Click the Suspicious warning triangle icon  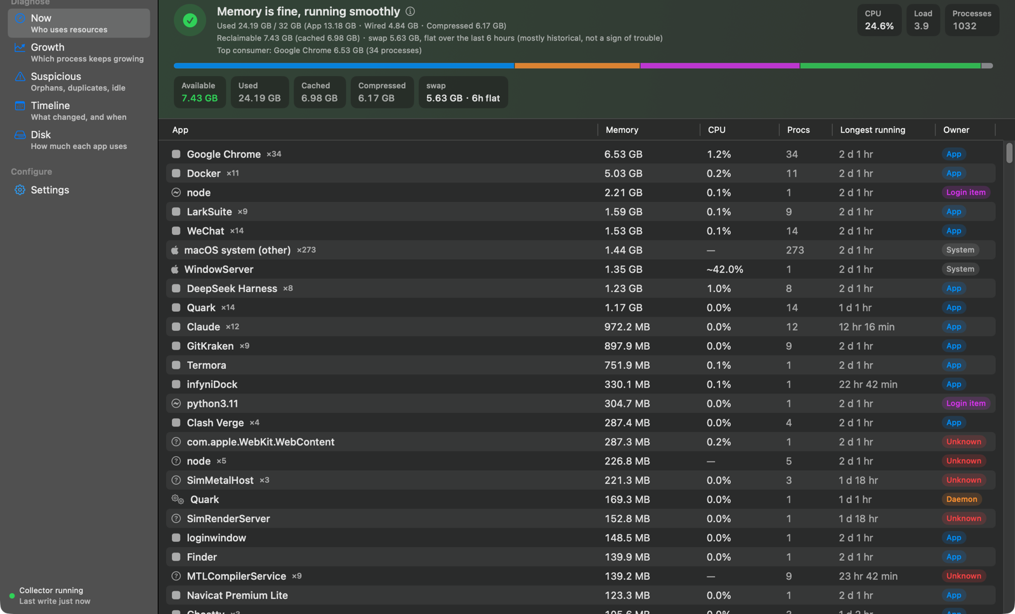point(20,77)
